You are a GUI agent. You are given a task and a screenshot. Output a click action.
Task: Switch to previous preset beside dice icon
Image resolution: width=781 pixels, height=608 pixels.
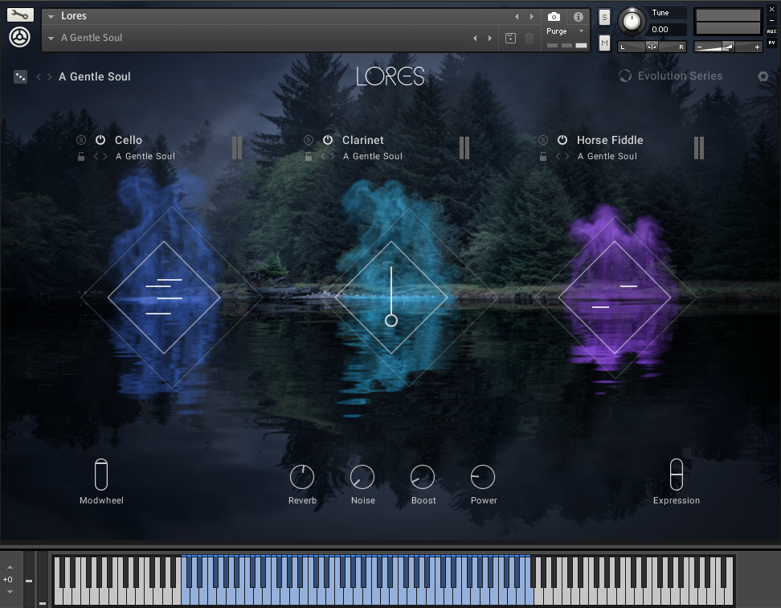(x=39, y=76)
